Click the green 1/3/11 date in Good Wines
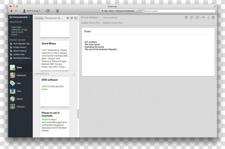Screen dimensions: 225x149 [45, 50]
